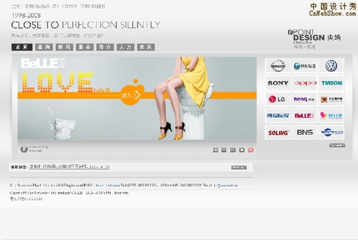Select the TMSON logo tile
Screen dimensions: 358x240
331,82
